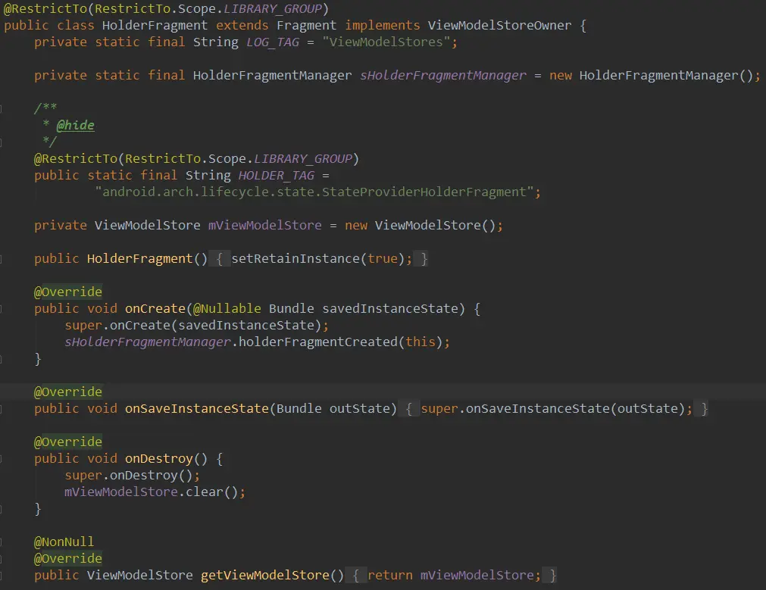Screen dimensions: 766x590
Task: Click the @Nullable annotation
Action: [x=227, y=309]
